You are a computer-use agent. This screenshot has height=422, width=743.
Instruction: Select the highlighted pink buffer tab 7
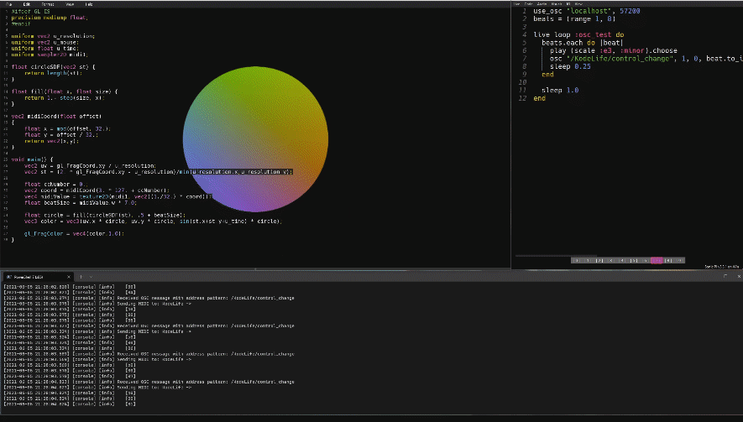(657, 260)
